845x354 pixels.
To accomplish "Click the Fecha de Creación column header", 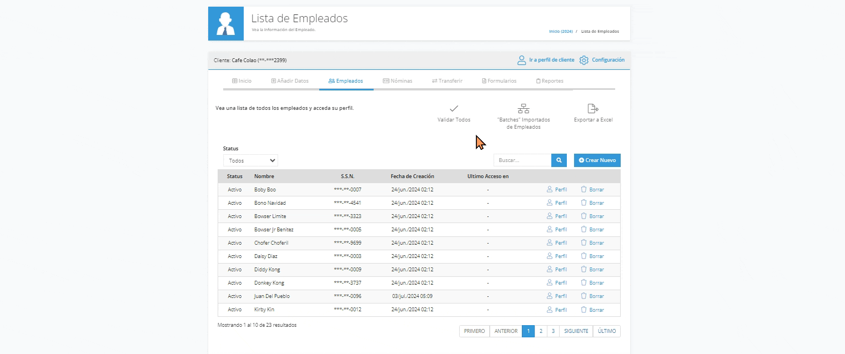I will (x=413, y=176).
